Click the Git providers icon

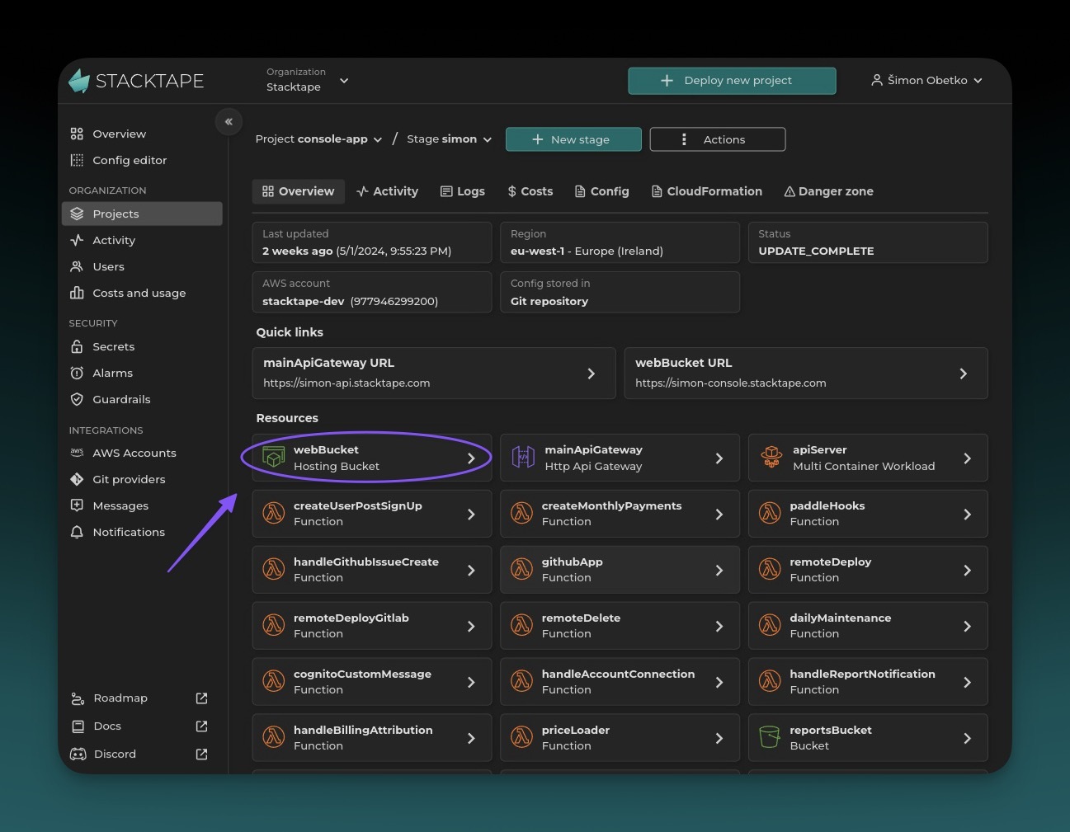pyautogui.click(x=77, y=479)
